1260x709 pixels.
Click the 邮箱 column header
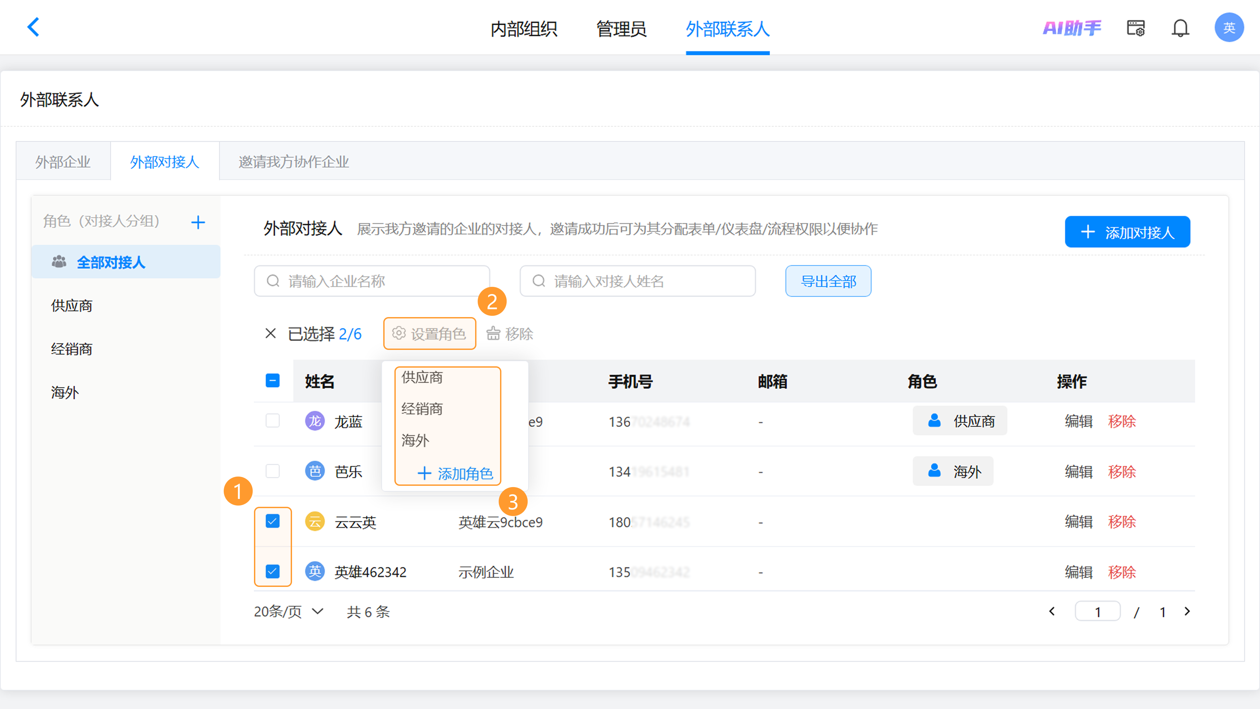pyautogui.click(x=772, y=381)
